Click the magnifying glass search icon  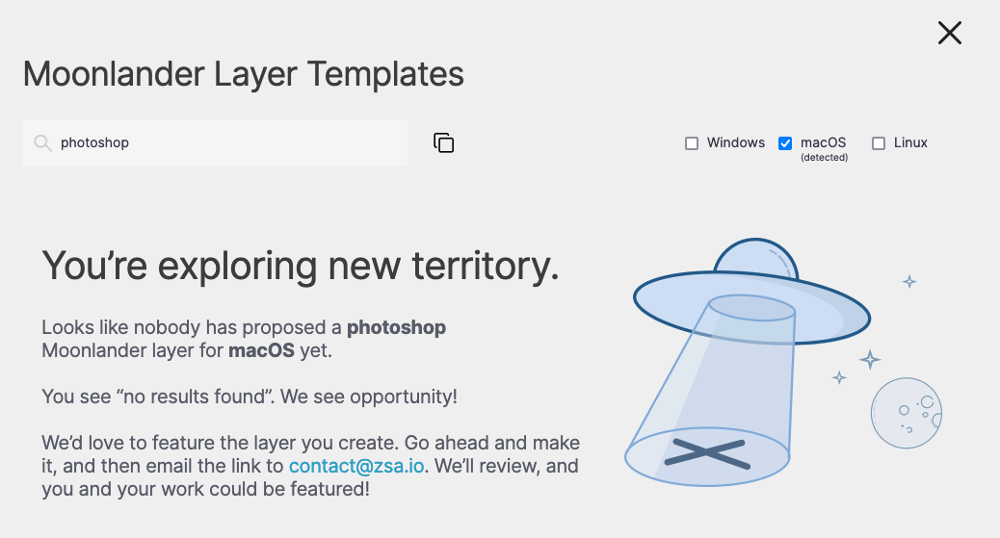[x=42, y=142]
